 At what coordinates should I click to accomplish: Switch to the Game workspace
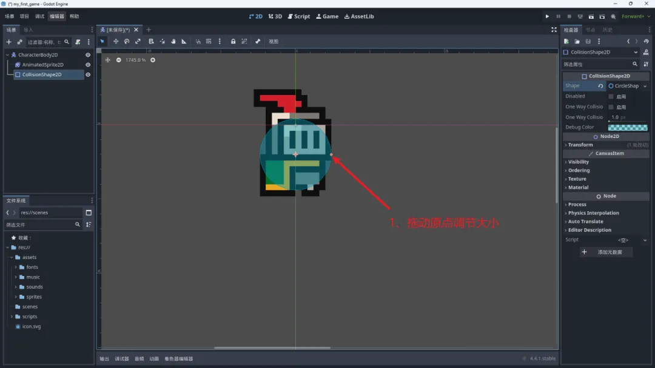pos(327,16)
